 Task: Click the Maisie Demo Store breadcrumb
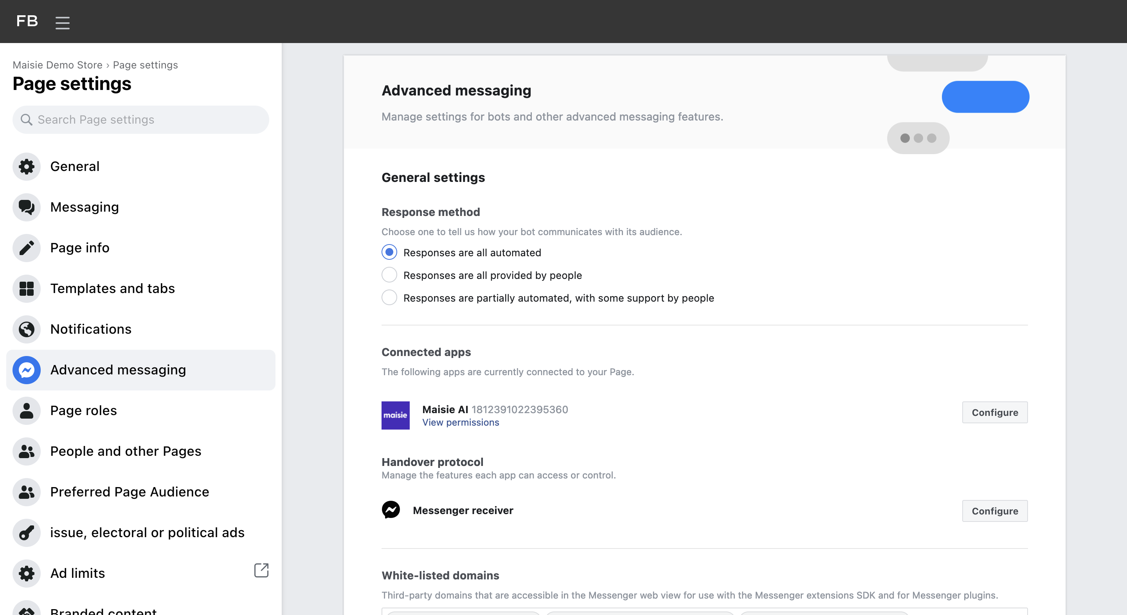[57, 65]
